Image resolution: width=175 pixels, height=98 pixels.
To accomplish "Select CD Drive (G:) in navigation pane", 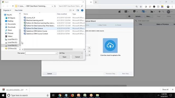I will 12,48.
